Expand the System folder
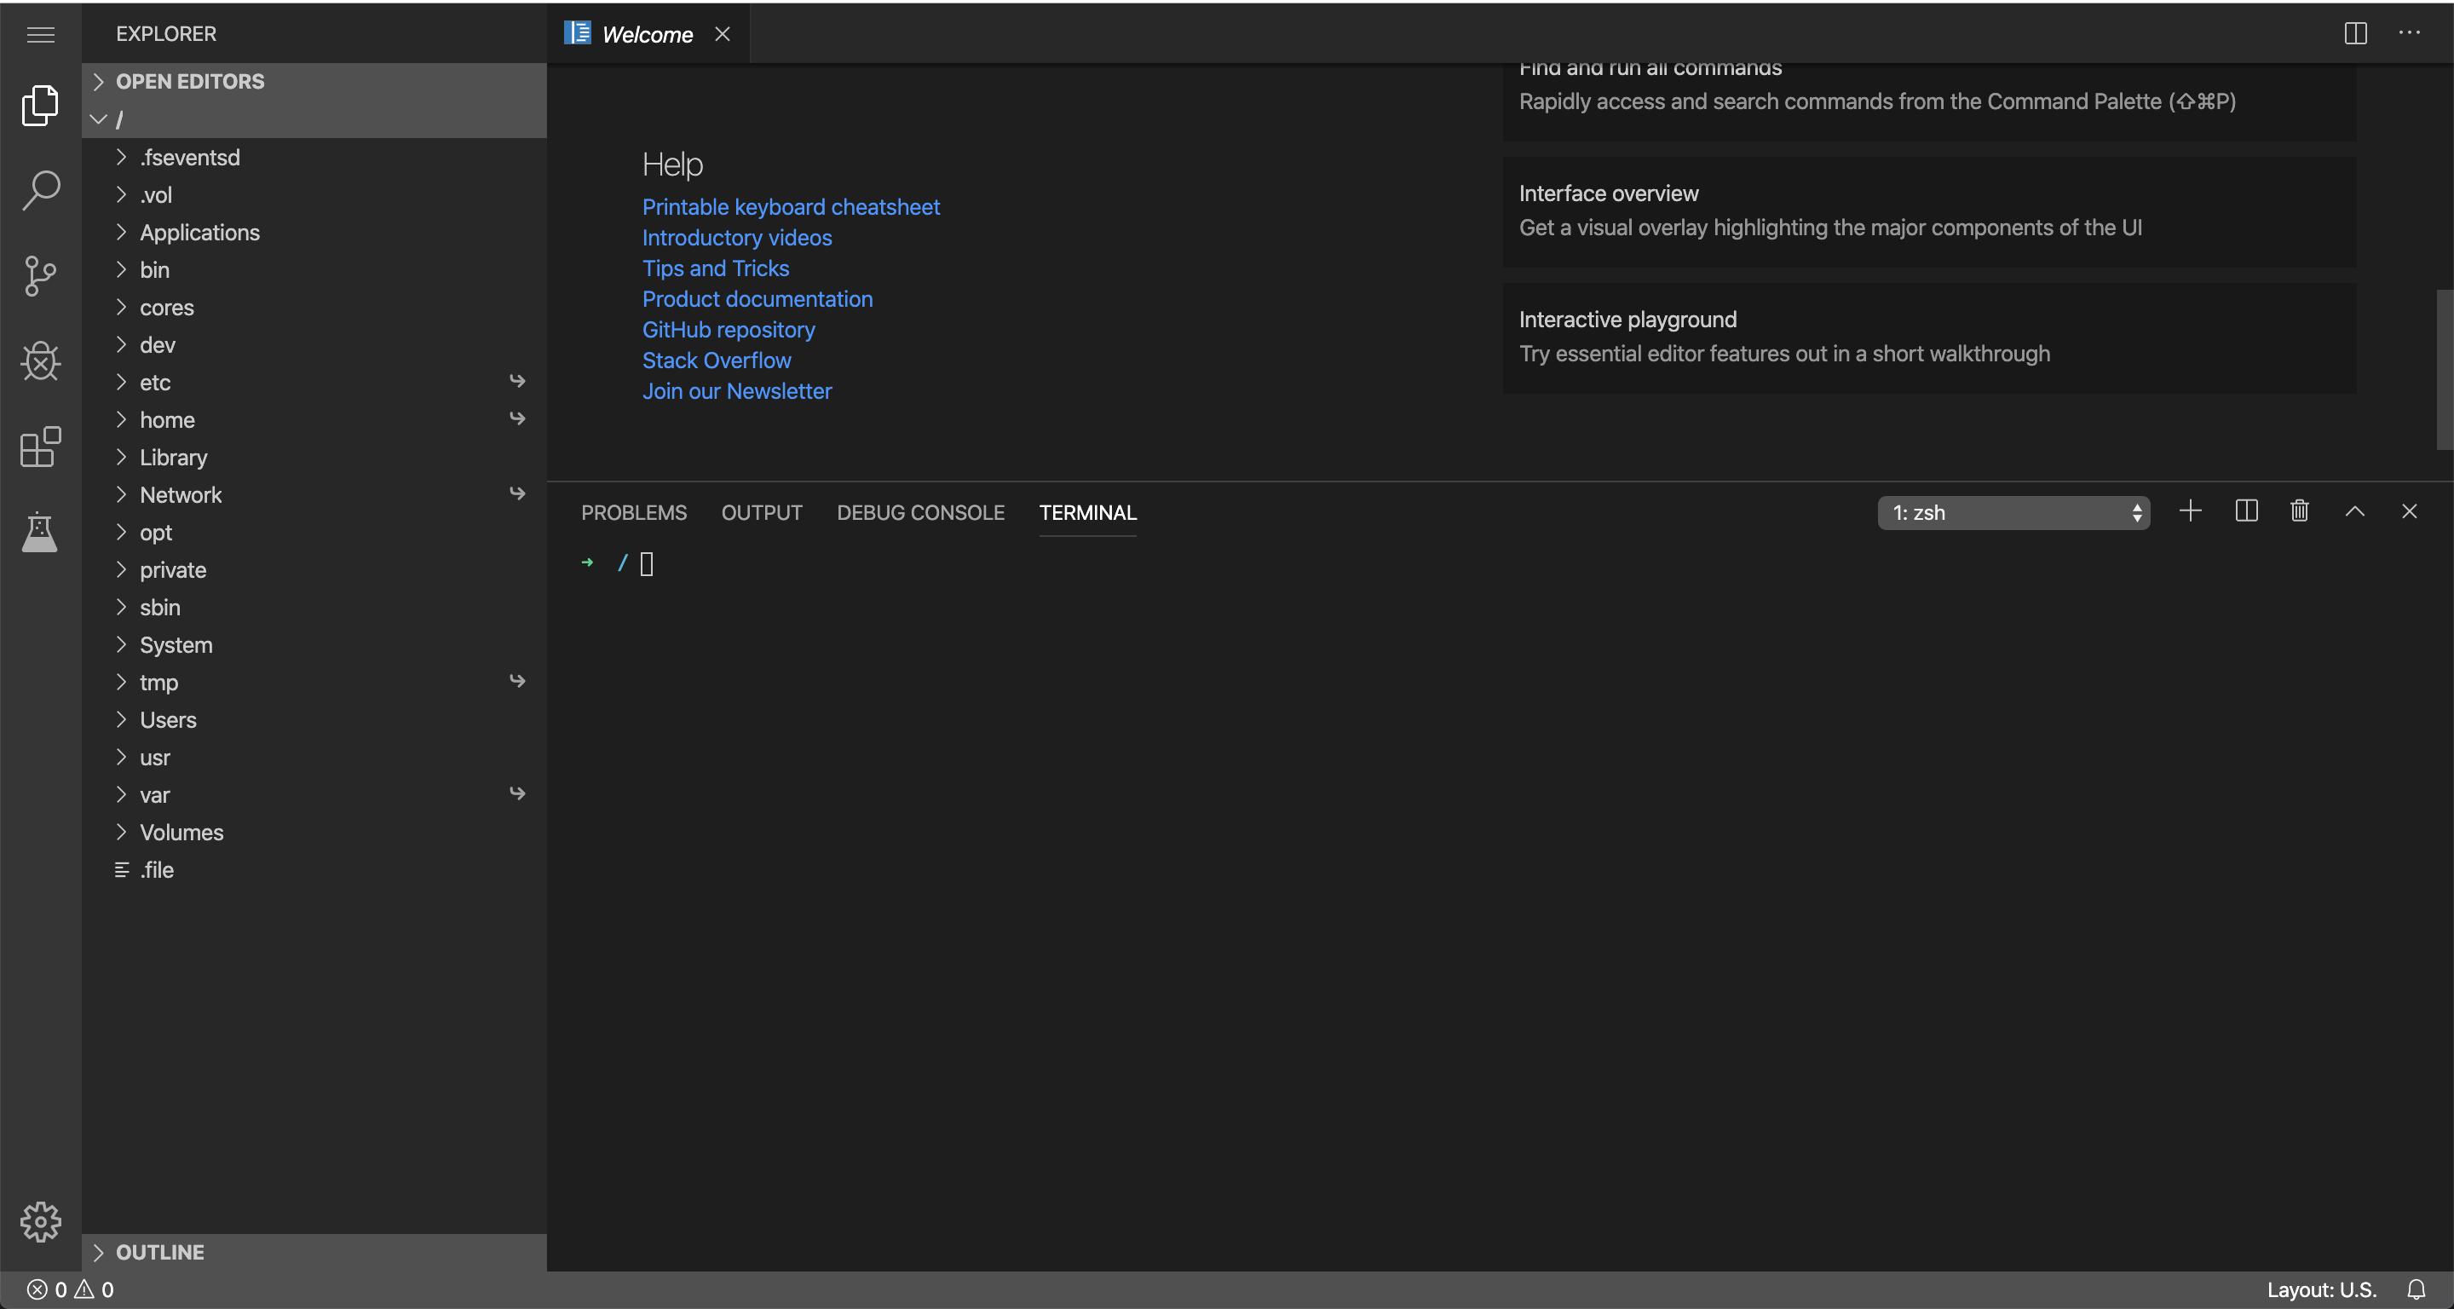This screenshot has width=2454, height=1309. tap(314, 645)
